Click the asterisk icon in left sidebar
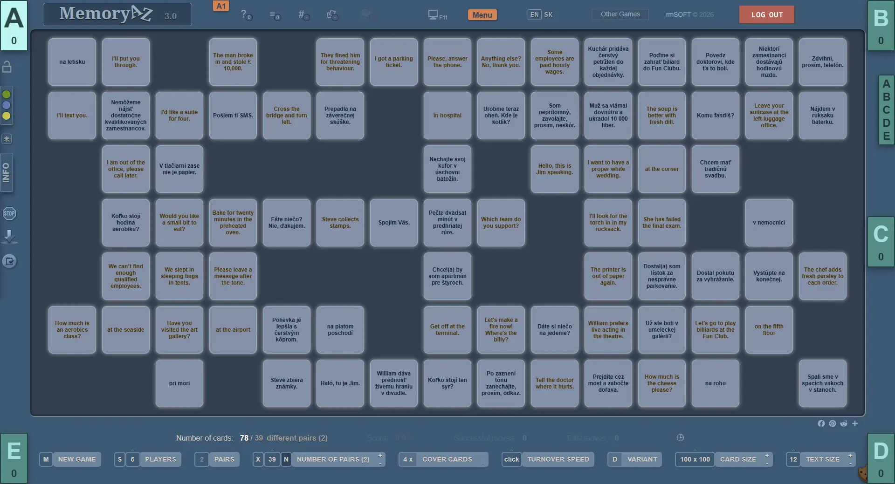This screenshot has width=895, height=484. point(7,139)
